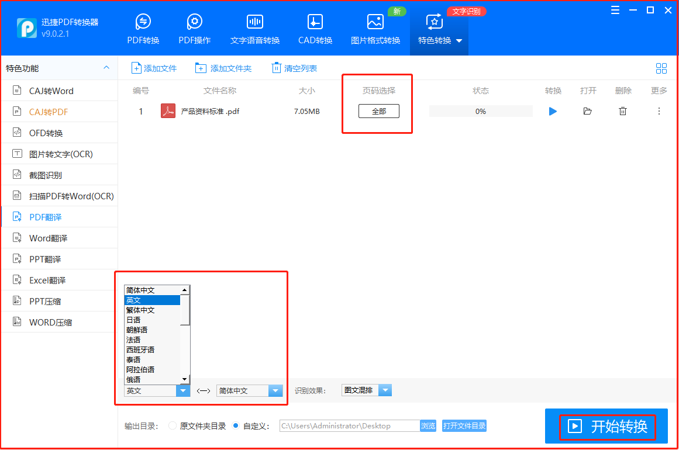Select 截图识别 in sidebar

[60, 175]
